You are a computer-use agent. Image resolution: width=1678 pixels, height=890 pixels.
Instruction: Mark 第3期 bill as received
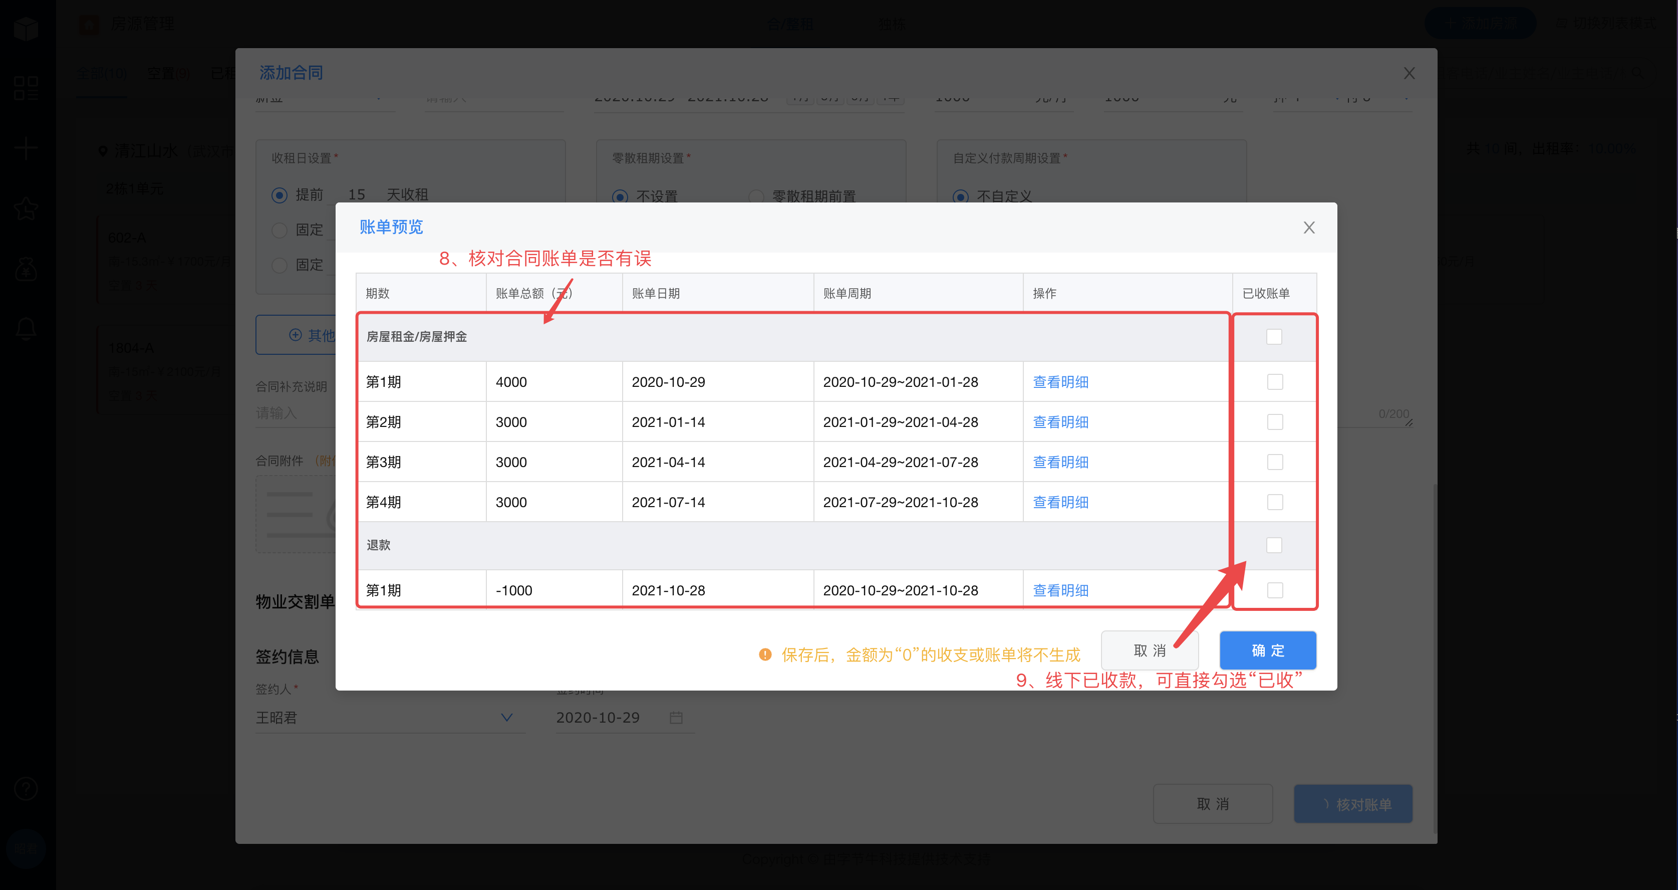click(1275, 462)
